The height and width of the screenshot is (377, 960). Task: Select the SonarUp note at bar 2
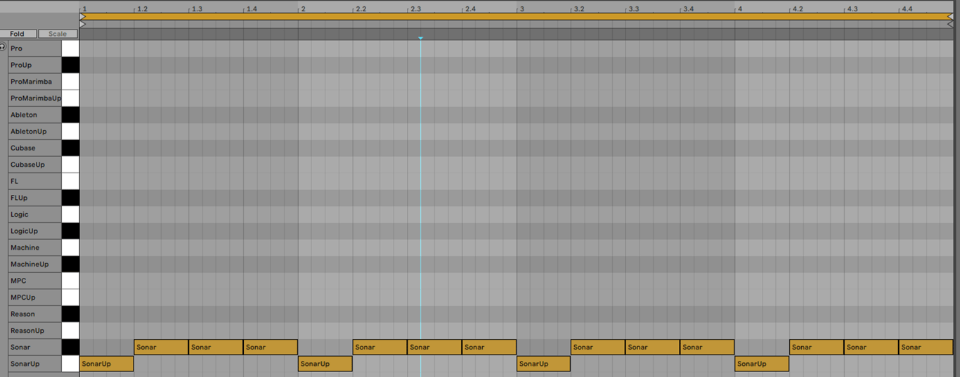click(325, 364)
